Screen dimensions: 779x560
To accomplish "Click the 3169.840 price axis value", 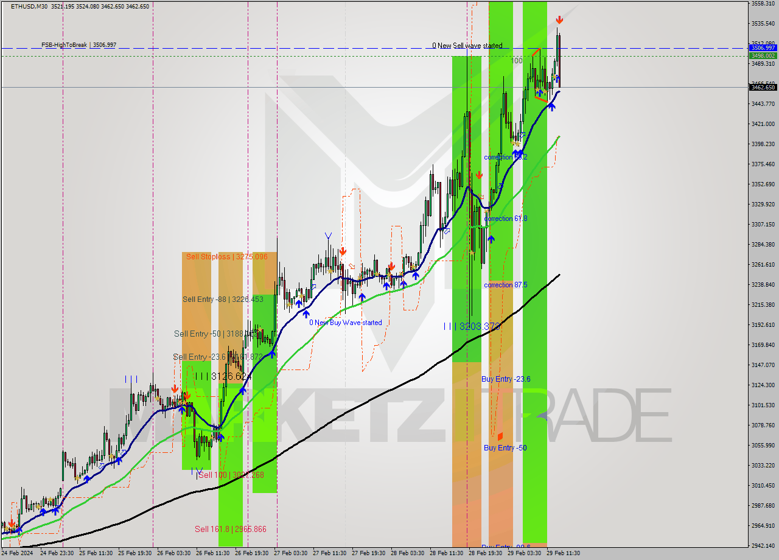I will pos(763,345).
